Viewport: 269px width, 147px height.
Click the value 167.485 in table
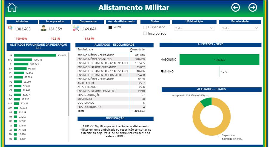click(140, 63)
